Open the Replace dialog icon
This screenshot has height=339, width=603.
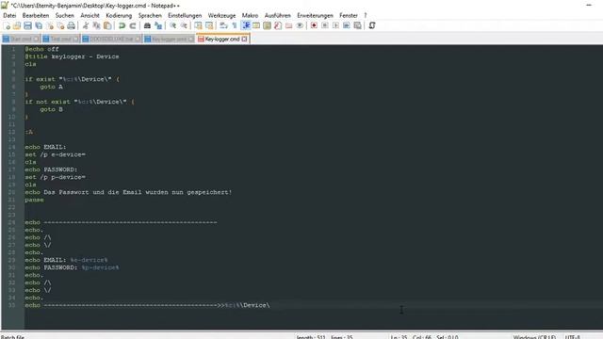click(x=158, y=25)
